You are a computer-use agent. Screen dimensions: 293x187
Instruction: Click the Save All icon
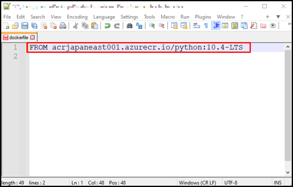(34, 26)
